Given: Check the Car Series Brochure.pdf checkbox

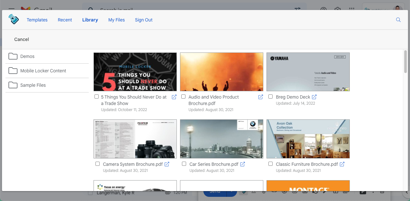Looking at the screenshot, I should click(184, 164).
